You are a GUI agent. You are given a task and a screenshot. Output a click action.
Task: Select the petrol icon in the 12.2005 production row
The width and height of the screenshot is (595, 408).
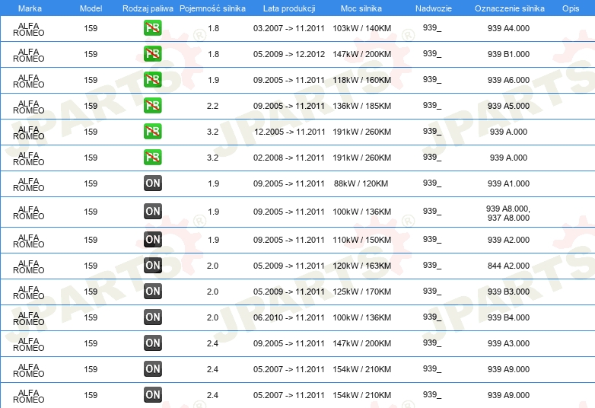[152, 132]
